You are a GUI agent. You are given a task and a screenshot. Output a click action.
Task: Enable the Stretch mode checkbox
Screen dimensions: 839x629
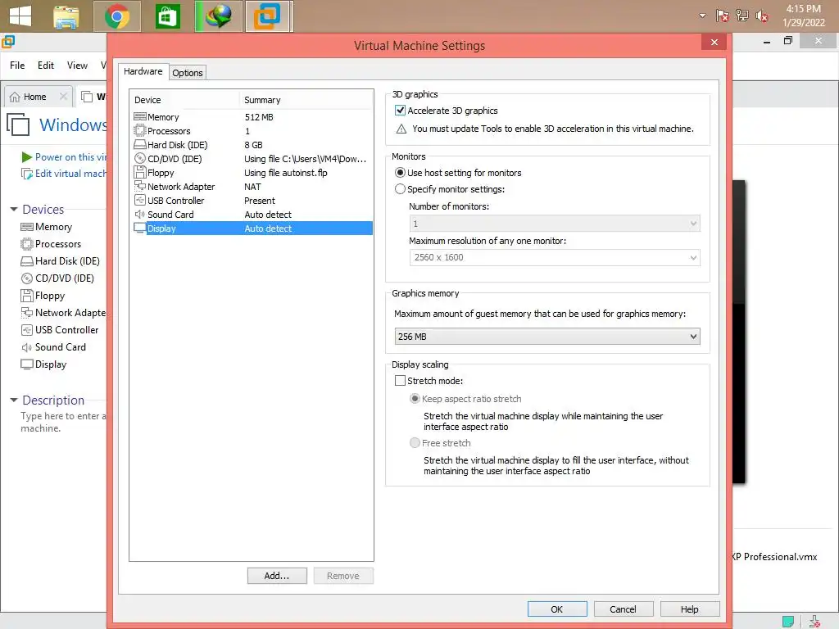click(x=400, y=380)
